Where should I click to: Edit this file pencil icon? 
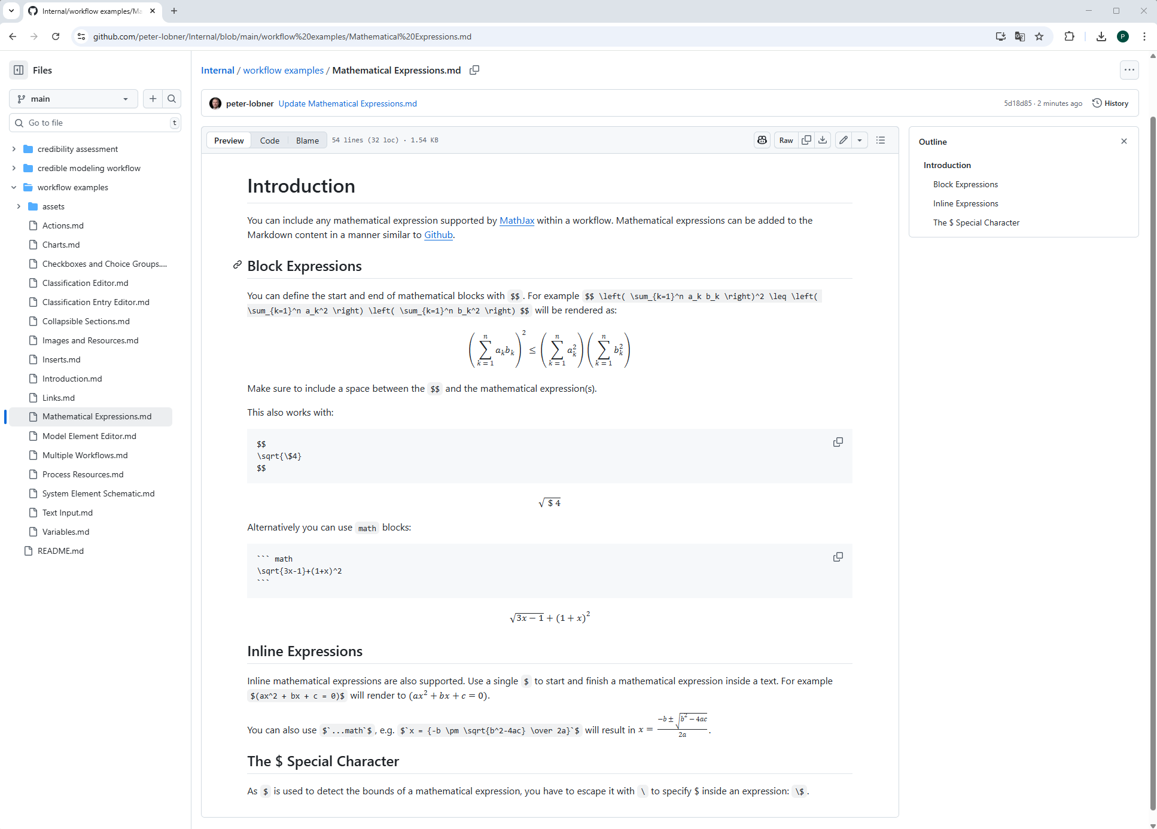pos(844,140)
